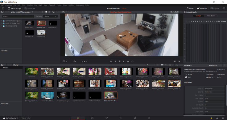This screenshot has height=120, width=227.
Task: Select Meet Nest Cam Outdoor clip thumbnail
Action: [x=111, y=95]
